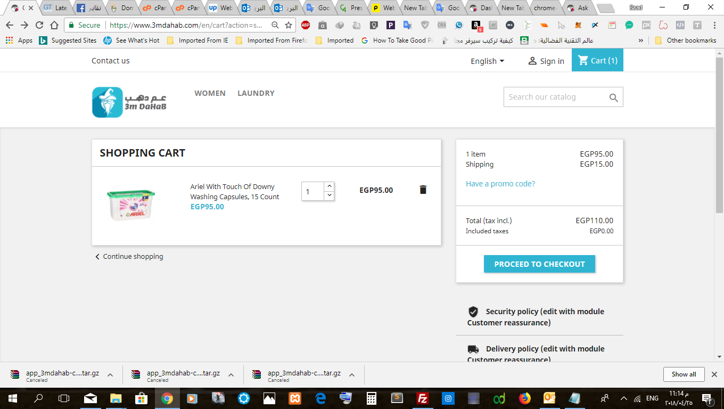
Task: Open the WhatsApp extension icon
Action: pos(459,25)
